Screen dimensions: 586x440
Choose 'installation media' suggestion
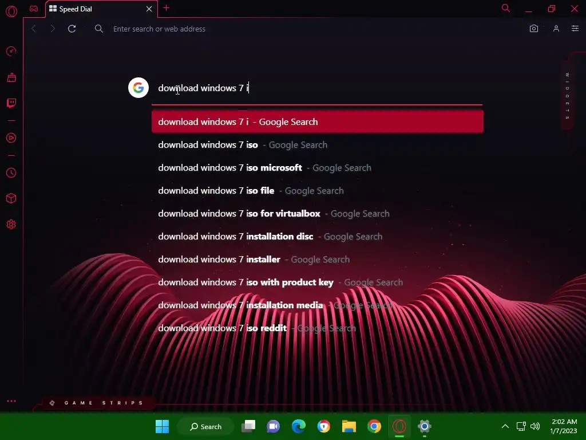tap(317, 305)
